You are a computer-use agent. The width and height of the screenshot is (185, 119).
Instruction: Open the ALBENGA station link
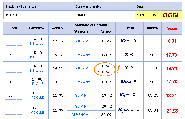tap(80, 115)
